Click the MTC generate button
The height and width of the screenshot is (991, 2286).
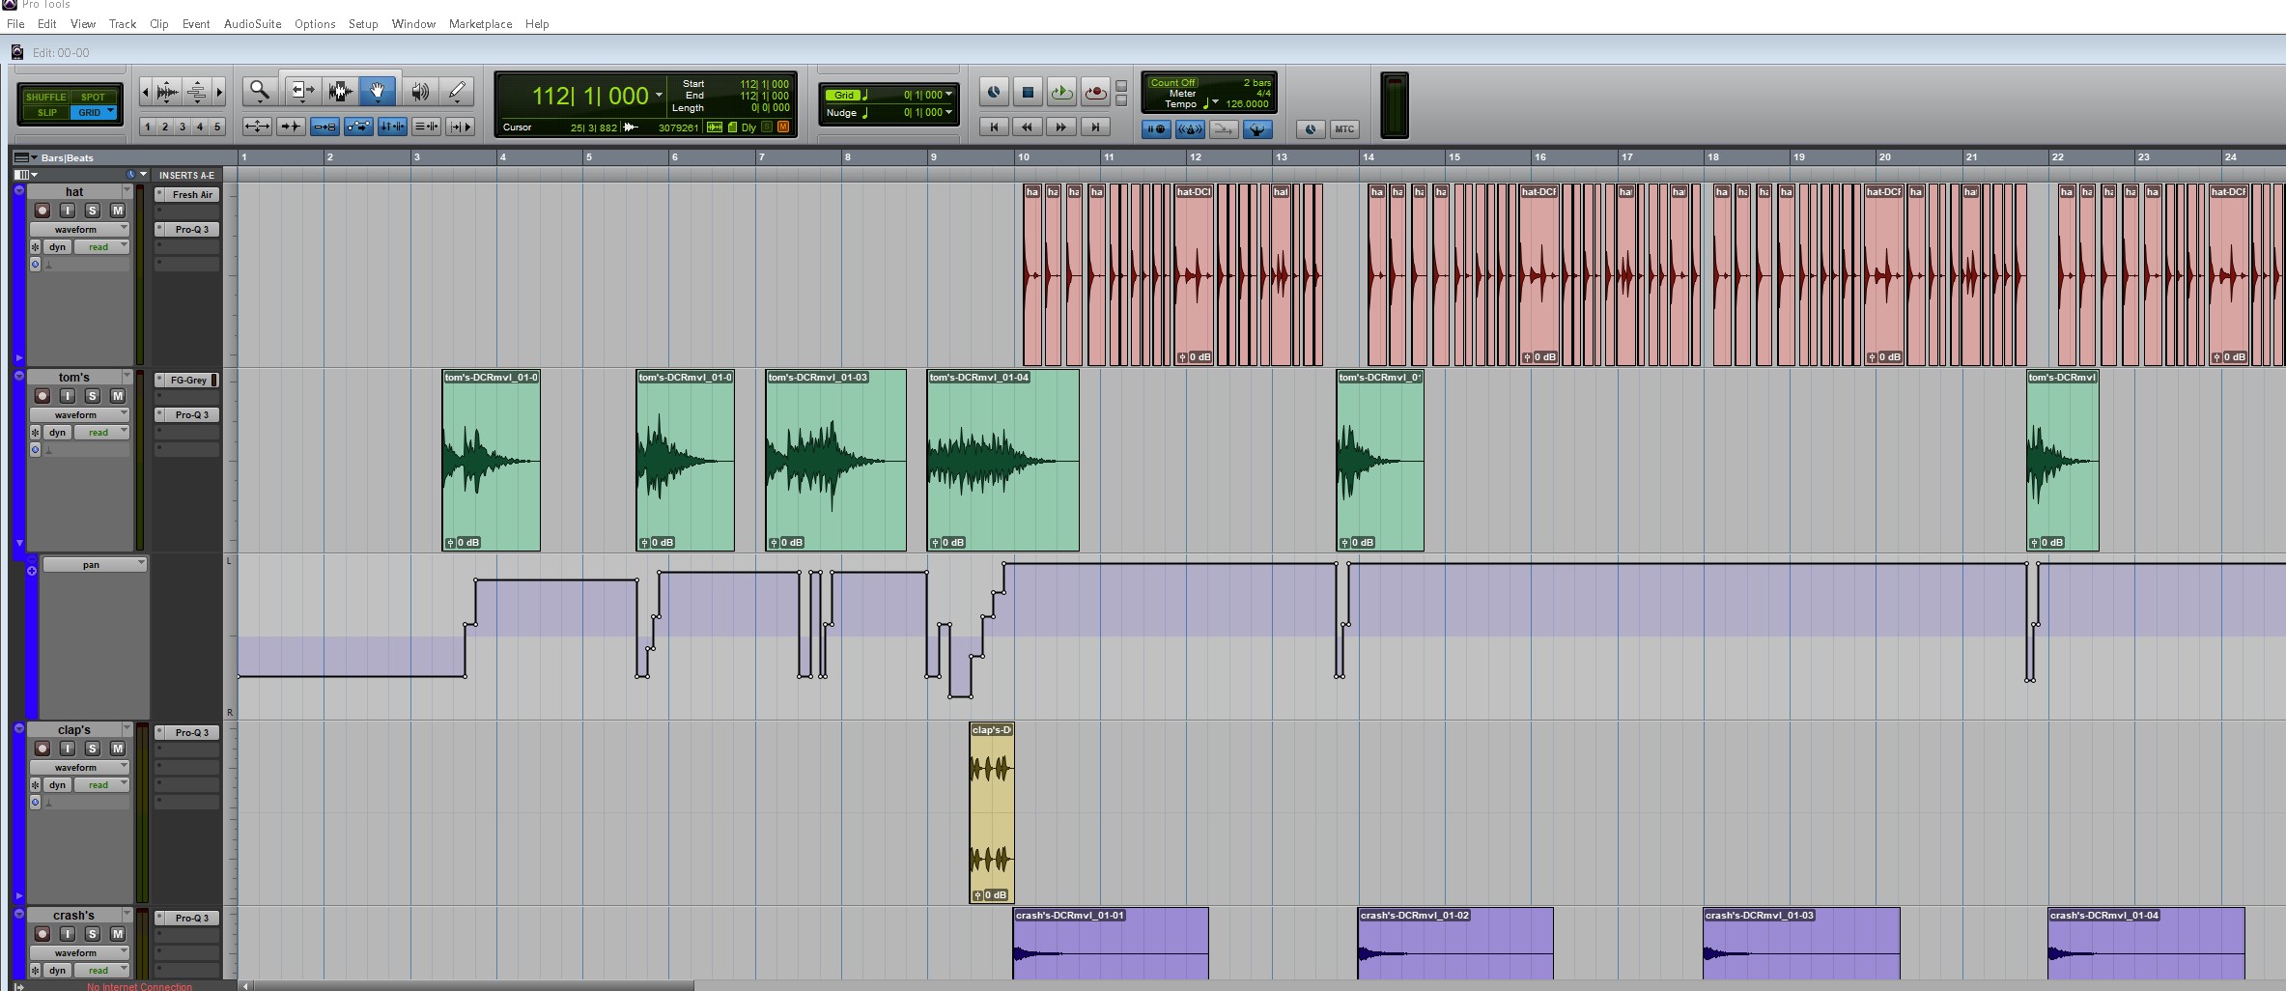click(x=1344, y=128)
